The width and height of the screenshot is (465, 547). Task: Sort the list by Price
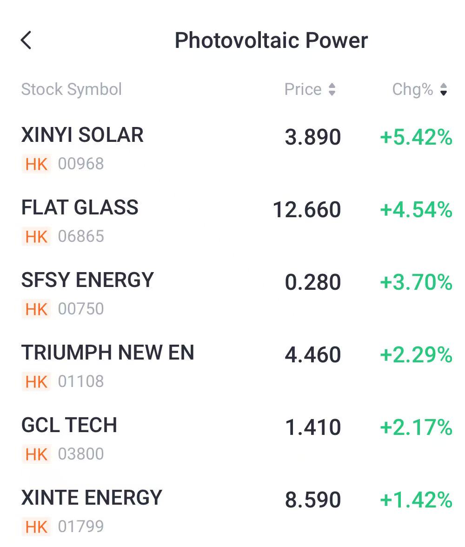(310, 89)
